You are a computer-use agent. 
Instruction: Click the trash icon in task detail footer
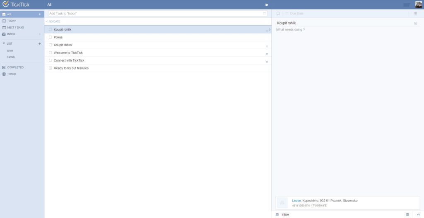point(407,214)
